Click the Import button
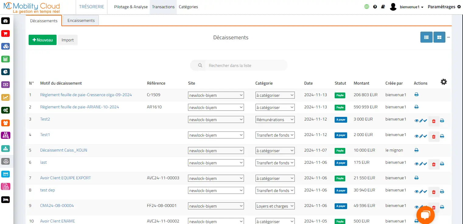Viewport: 463px width, 224px height. pyautogui.click(x=68, y=40)
